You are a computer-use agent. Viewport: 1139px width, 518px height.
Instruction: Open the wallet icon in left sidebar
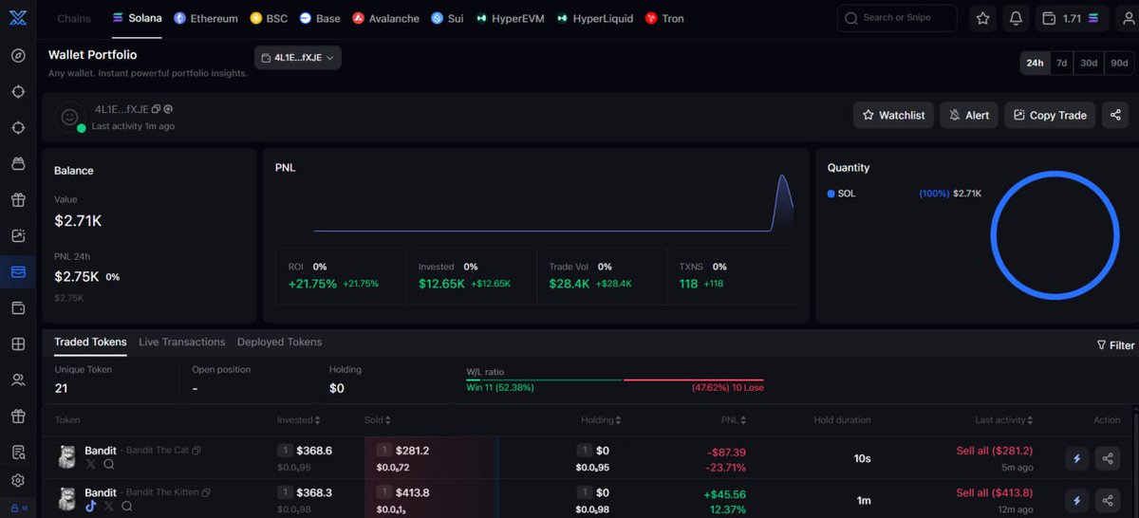click(18, 308)
